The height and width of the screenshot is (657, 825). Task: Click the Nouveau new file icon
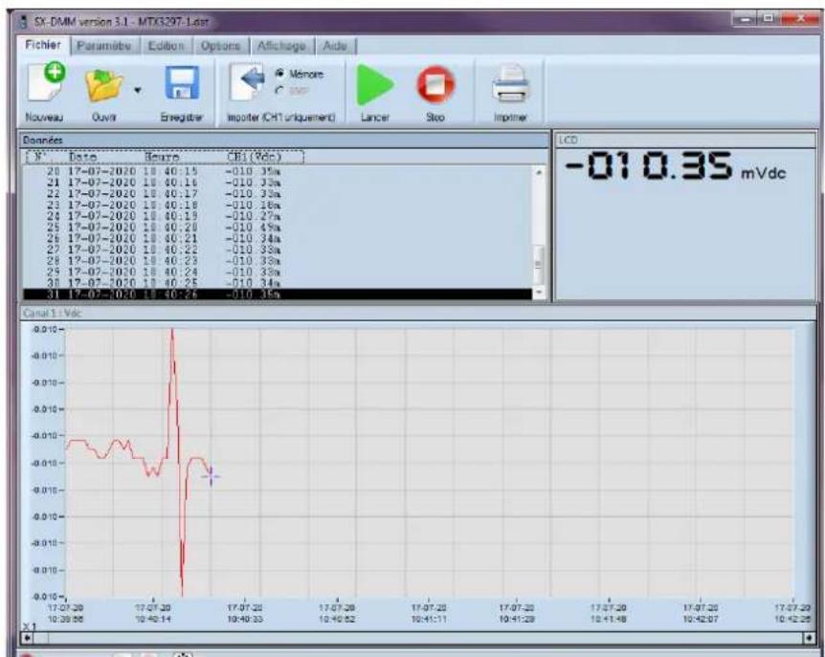(46, 82)
